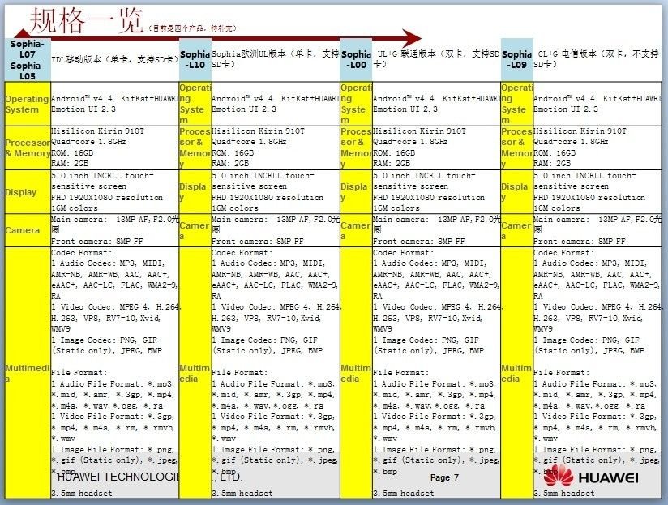Select the Main camera 13MP cell for Sophia-L09
The height and width of the screenshot is (505, 668).
(597, 230)
